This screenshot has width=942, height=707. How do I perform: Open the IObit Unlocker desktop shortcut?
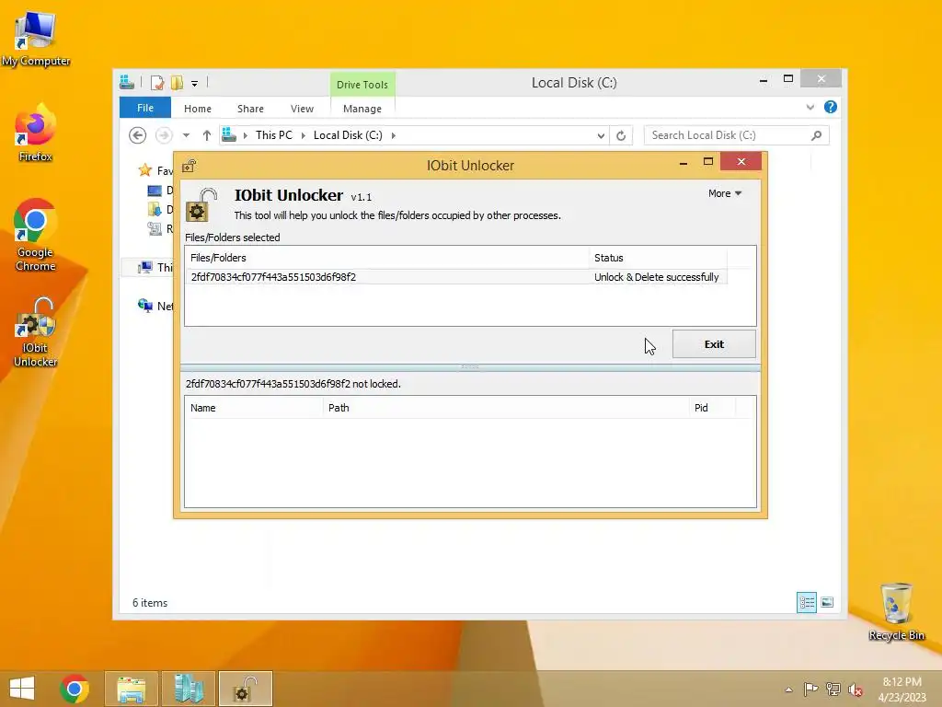(36, 331)
